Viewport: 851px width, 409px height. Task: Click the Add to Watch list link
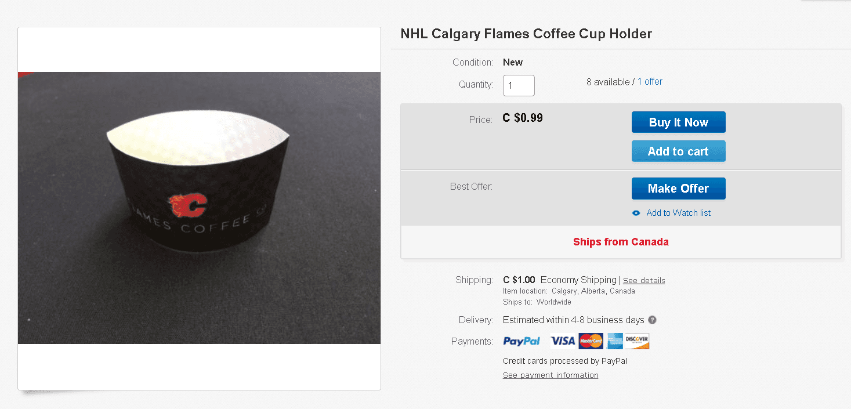(678, 213)
